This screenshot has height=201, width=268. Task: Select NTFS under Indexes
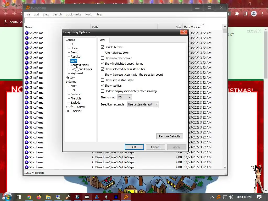[74, 86]
